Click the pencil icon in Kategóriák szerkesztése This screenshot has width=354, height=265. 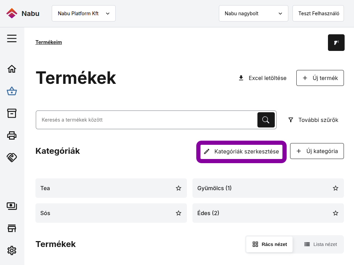coord(207,151)
